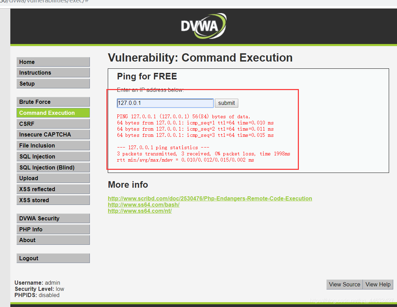Click the DVWA logo in header

click(203, 26)
